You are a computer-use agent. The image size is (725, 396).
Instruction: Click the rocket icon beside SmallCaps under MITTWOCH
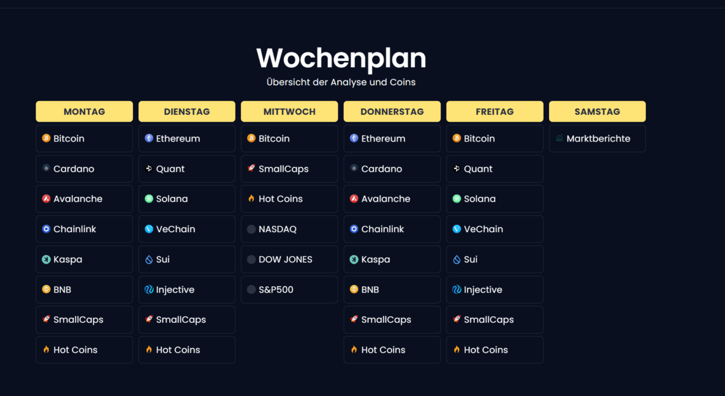coord(250,169)
